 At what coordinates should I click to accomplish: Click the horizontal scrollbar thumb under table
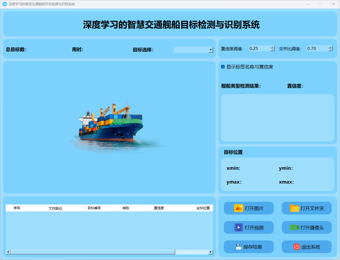92,252
